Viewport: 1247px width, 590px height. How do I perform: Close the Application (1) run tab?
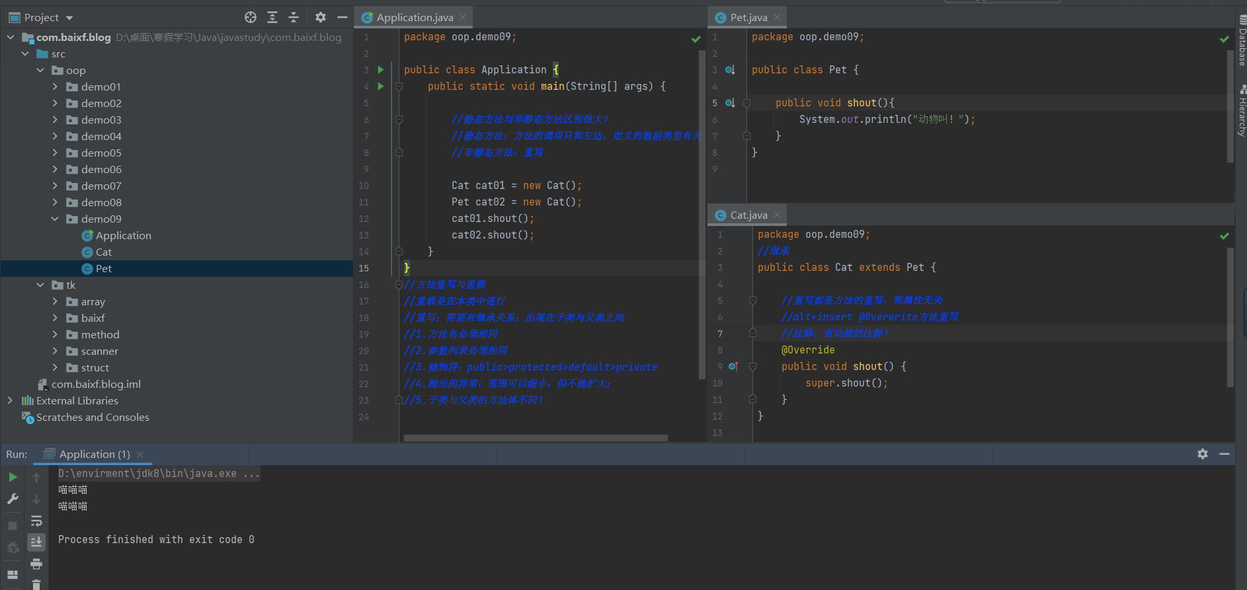tap(140, 455)
